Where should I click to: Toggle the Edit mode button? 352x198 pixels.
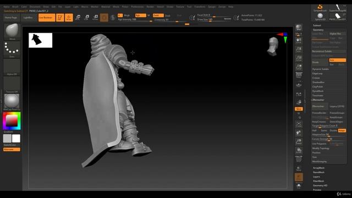pyautogui.click(x=60, y=18)
